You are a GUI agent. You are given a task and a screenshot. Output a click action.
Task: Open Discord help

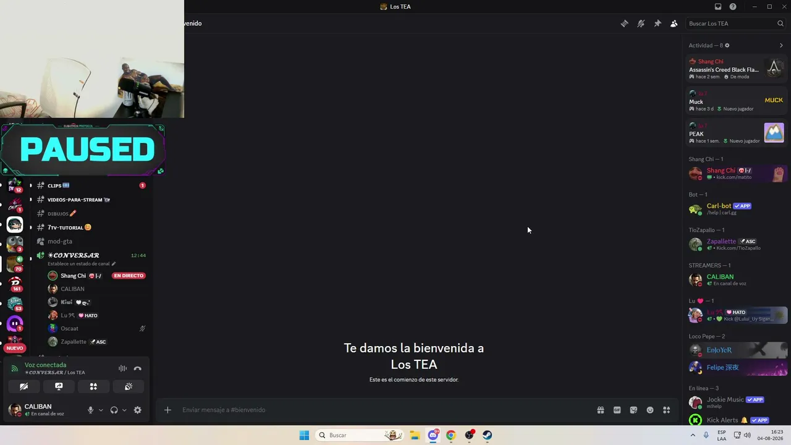point(733,7)
